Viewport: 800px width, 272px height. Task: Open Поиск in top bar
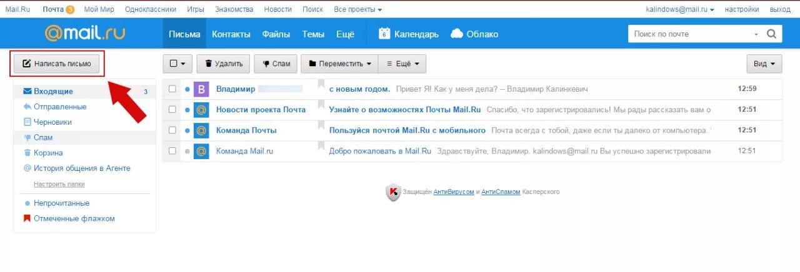(x=312, y=9)
